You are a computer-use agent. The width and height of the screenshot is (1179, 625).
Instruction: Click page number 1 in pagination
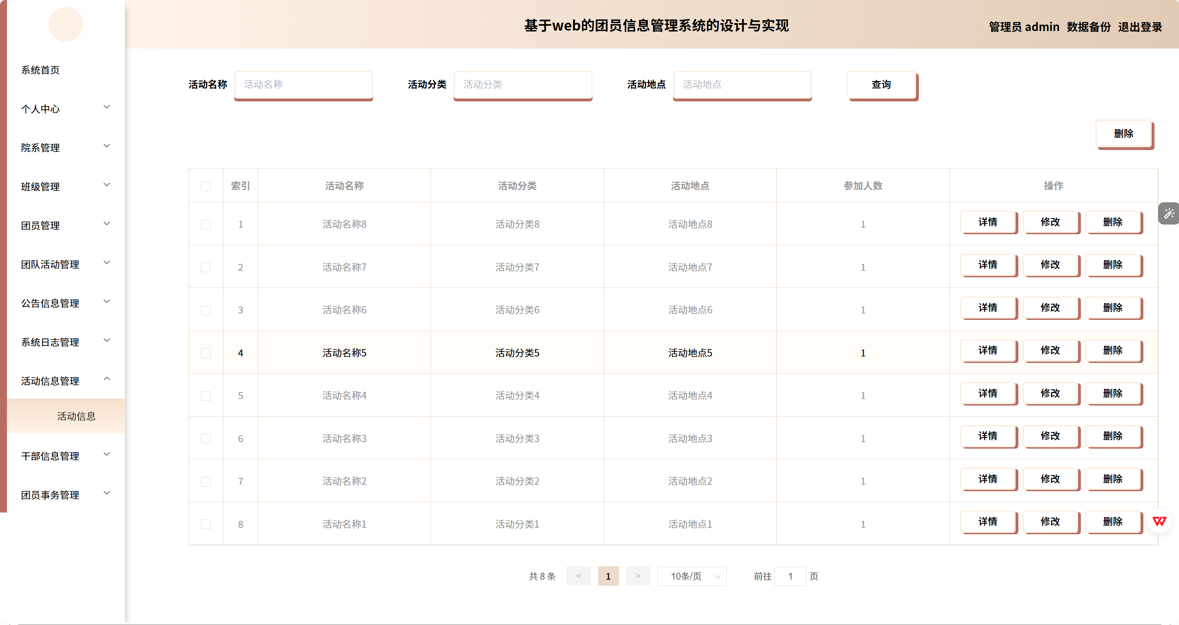(x=608, y=576)
